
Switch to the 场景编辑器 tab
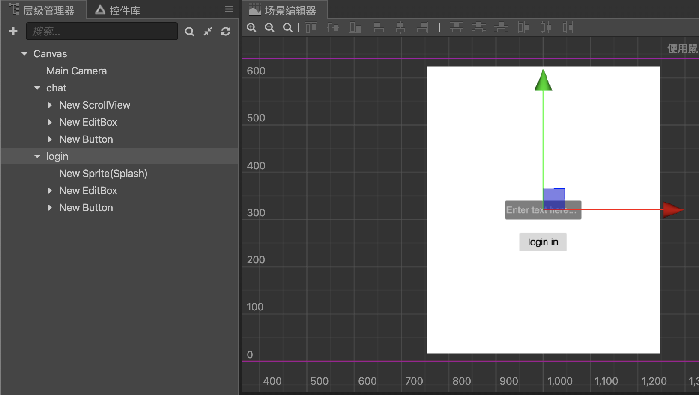pyautogui.click(x=284, y=9)
